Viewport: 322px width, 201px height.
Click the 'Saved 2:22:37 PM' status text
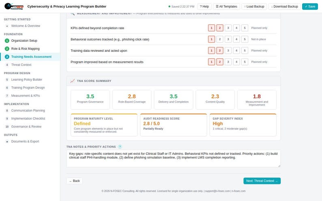183,6
